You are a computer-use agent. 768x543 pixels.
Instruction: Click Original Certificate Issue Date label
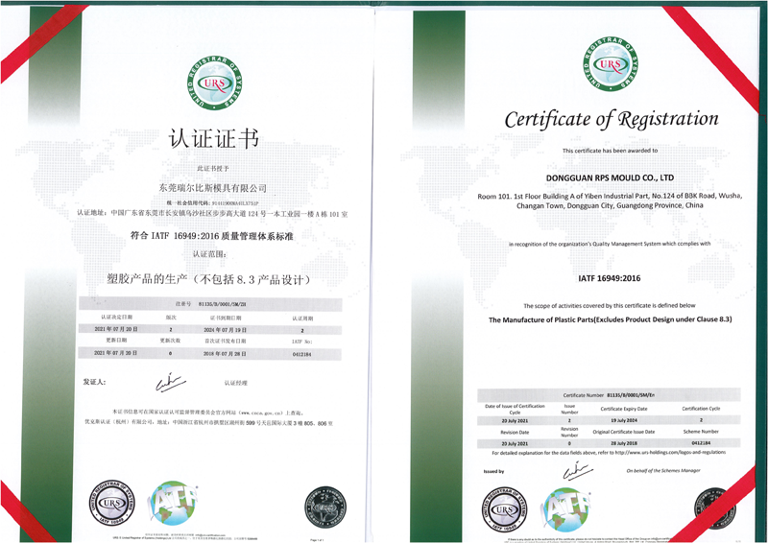(623, 432)
